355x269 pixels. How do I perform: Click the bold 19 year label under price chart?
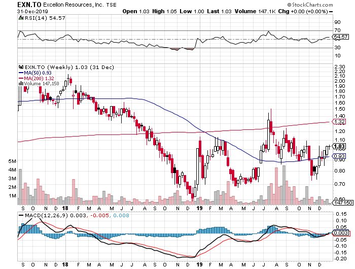(x=199, y=208)
